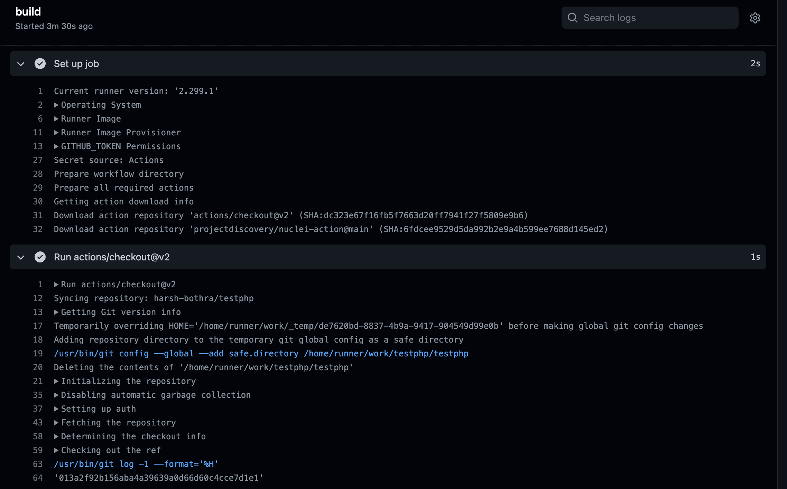Click checkout step success checkmark icon
Viewport: 787px width, 489px height.
coord(40,257)
